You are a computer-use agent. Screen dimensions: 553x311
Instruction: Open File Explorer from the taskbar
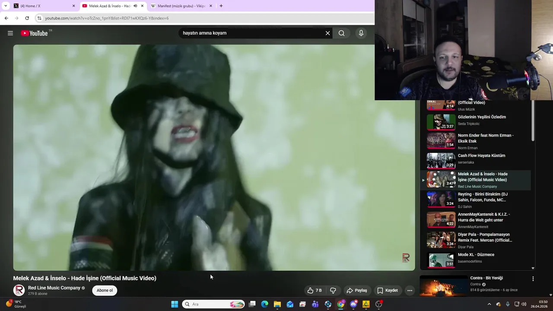point(277,304)
